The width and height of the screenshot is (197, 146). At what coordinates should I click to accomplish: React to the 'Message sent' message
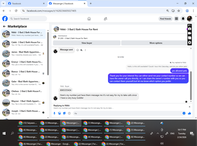click(78, 50)
